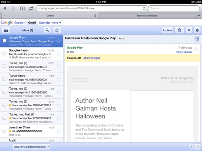The width and height of the screenshot is (202, 151).
Task: Open the iTunes Store receipt No.165040000934 email
Action: tap(32, 79)
